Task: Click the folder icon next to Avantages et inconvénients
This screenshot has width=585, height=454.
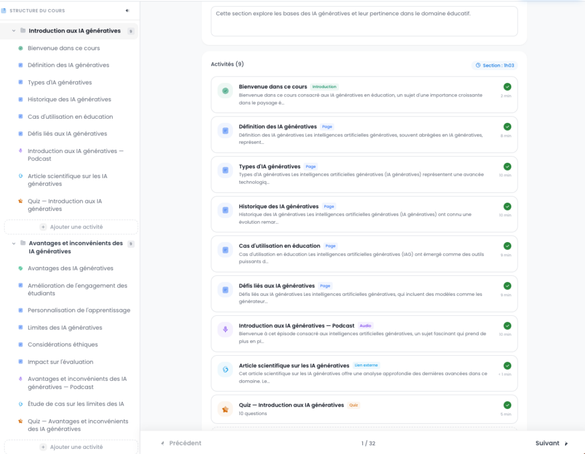Action: 23,243
